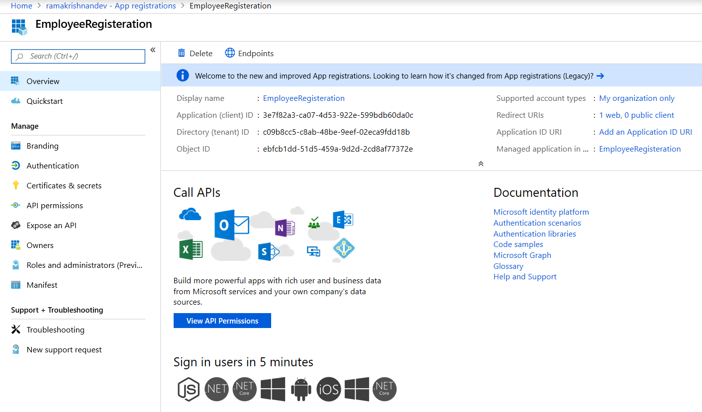Click the Authentication icon in the sidebar
The image size is (702, 412).
tap(16, 165)
